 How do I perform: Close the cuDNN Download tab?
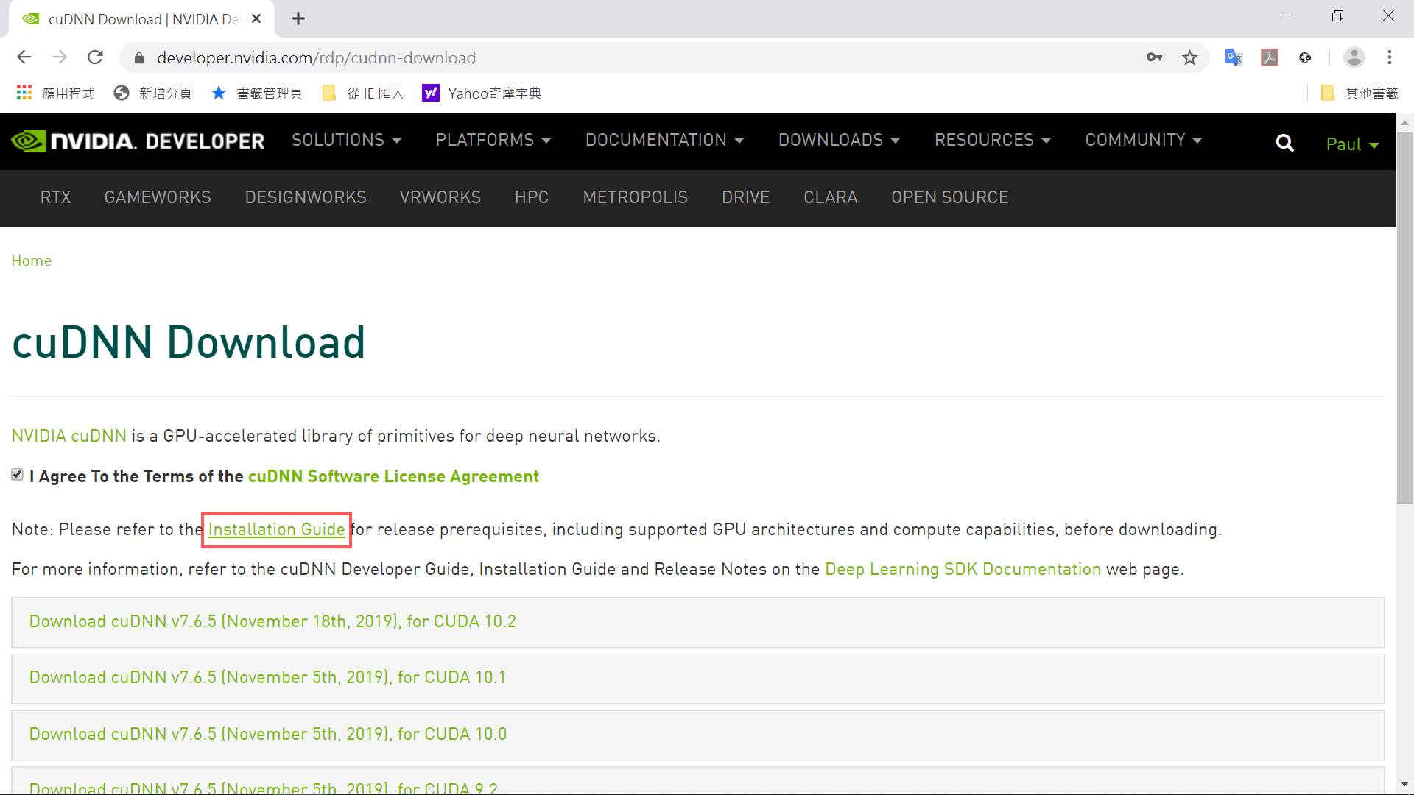click(x=256, y=18)
